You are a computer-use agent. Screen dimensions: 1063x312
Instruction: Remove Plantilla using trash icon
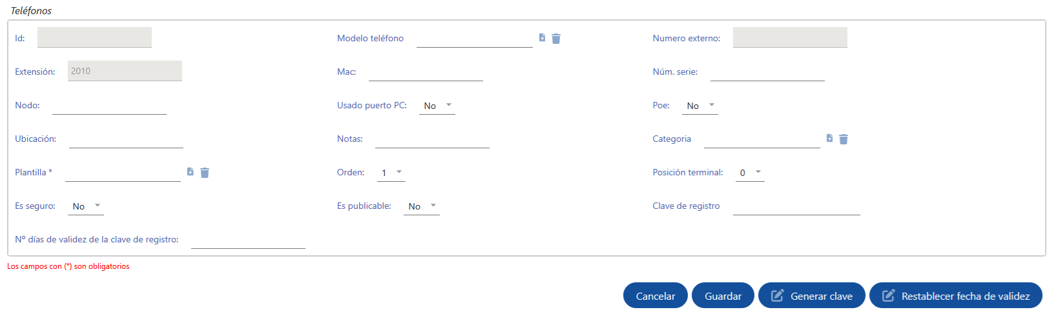click(x=205, y=173)
